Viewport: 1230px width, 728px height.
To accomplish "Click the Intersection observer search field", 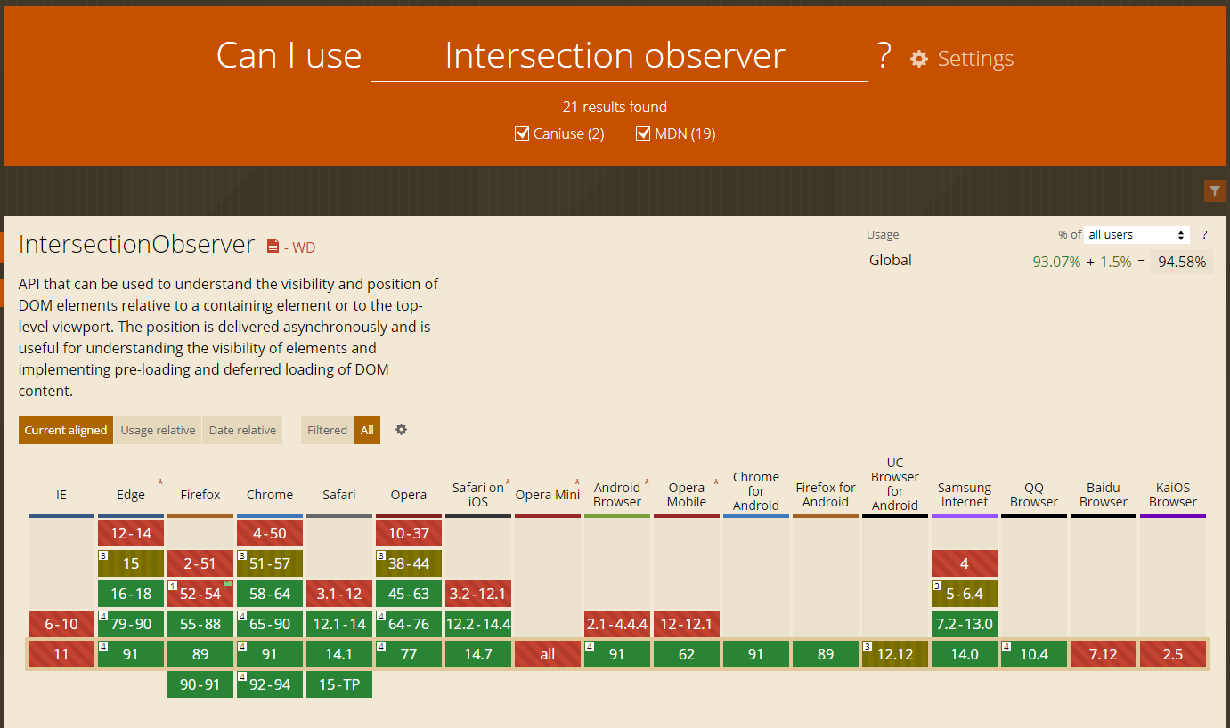I will (619, 55).
